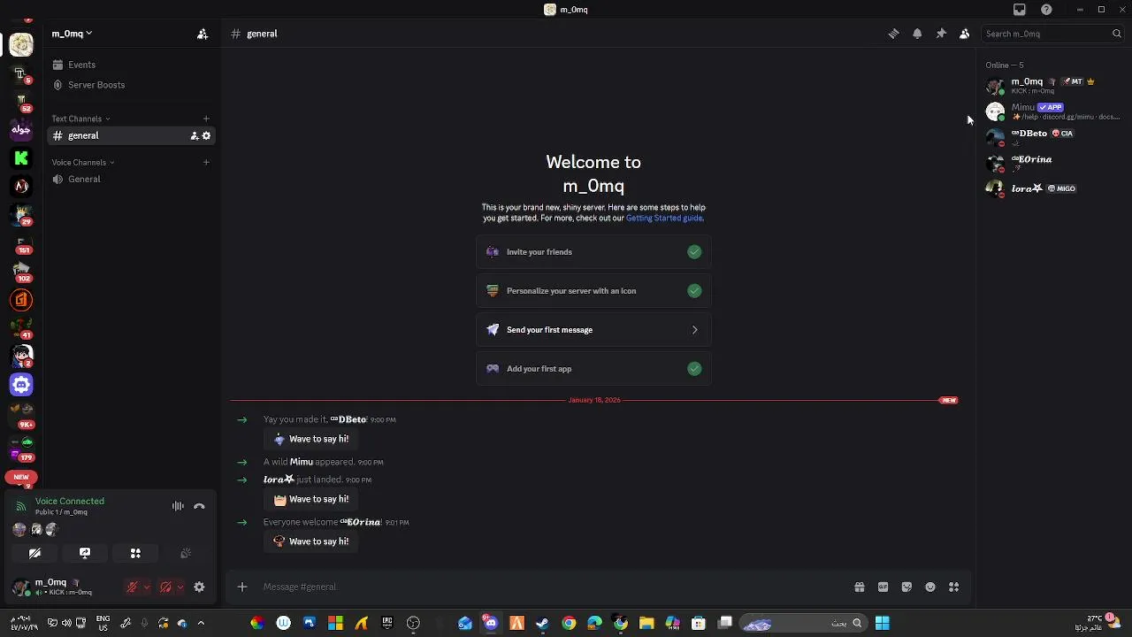Wave to say hi to EOrina

point(310,541)
